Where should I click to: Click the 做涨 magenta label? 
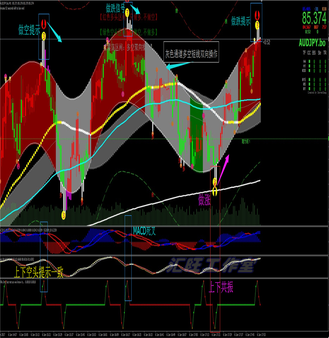coord(205,200)
